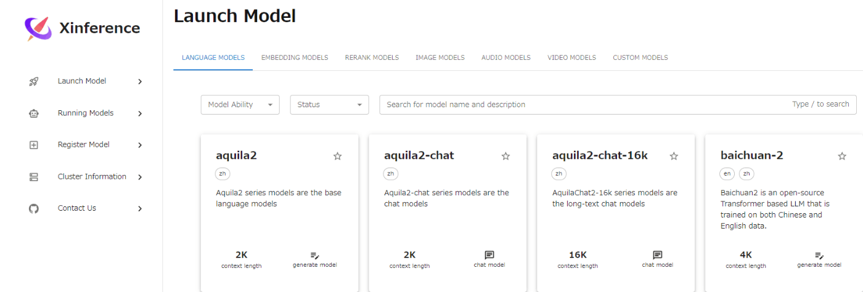
Task: Open the baichuan-2 model card
Action: pos(784,213)
